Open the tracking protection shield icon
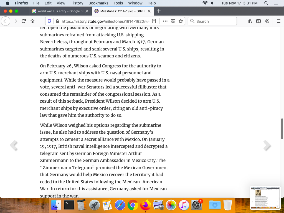Image resolution: width=284 pixels, height=213 pixels. tap(50, 21)
